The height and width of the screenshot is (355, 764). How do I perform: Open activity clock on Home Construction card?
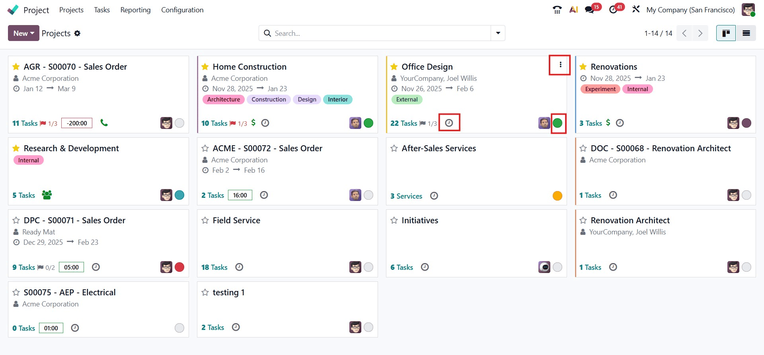265,123
